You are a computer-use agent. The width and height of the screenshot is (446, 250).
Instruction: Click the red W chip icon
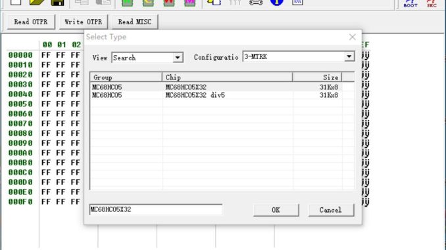coord(168,3)
